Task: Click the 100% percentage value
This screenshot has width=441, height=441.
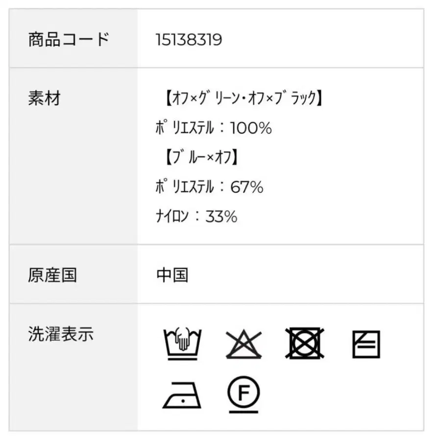Action: 250,128
